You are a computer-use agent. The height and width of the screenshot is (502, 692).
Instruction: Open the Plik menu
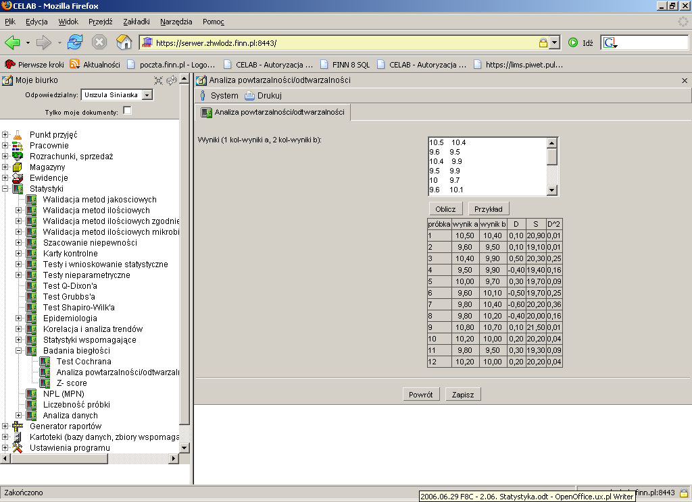pos(9,22)
